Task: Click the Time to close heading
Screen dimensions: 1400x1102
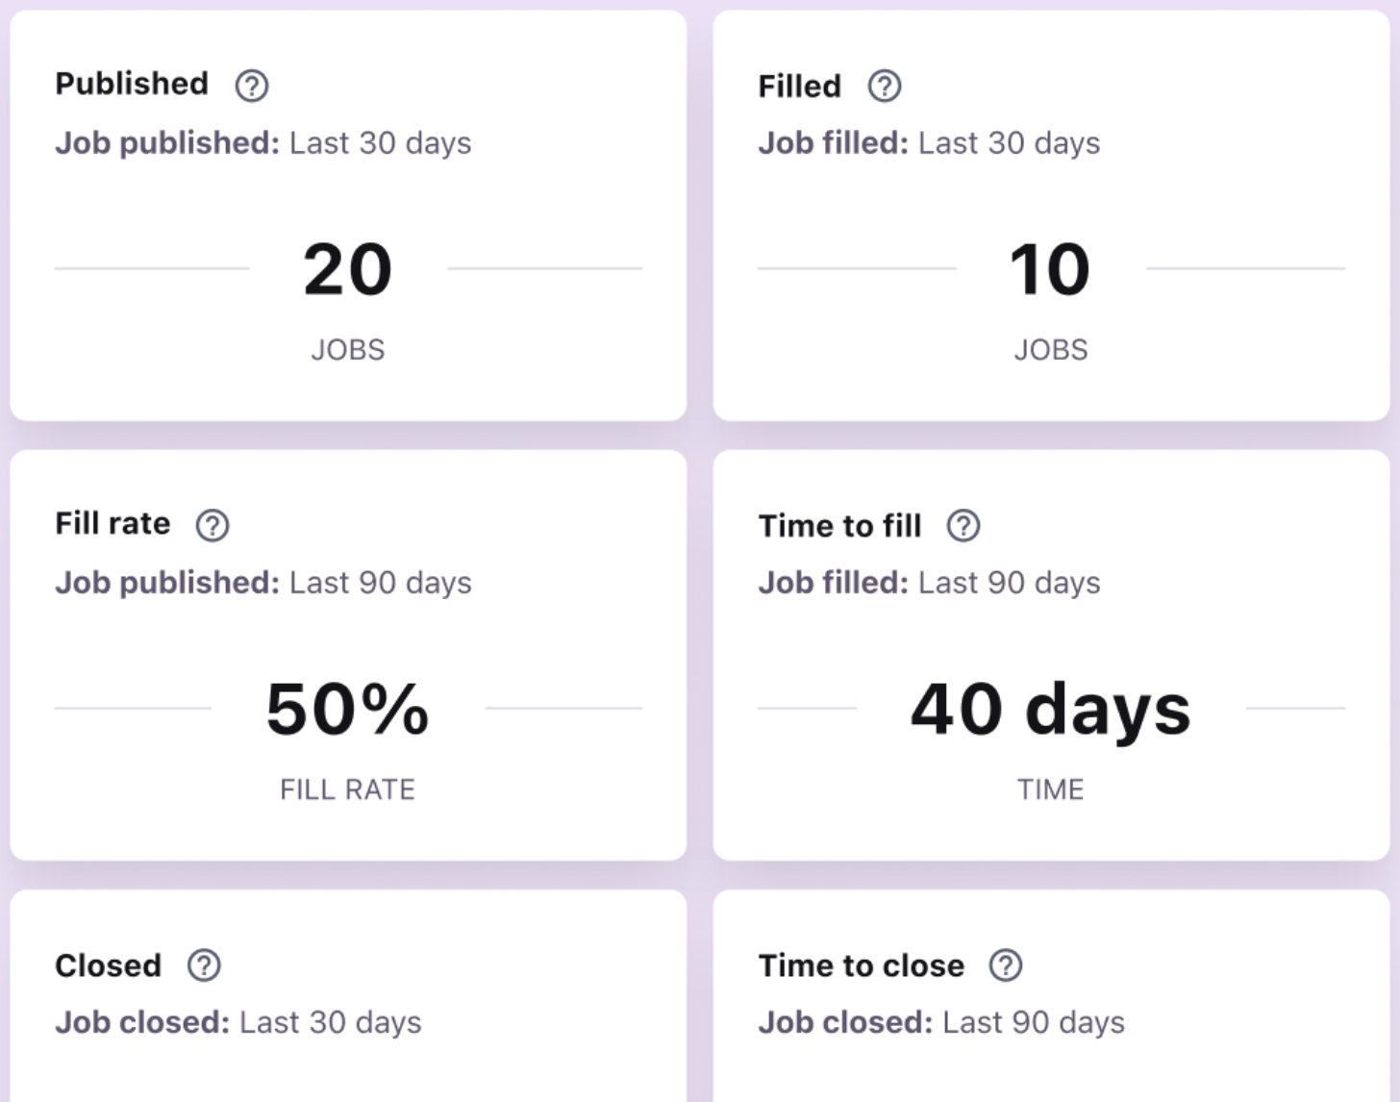Action: point(861,965)
